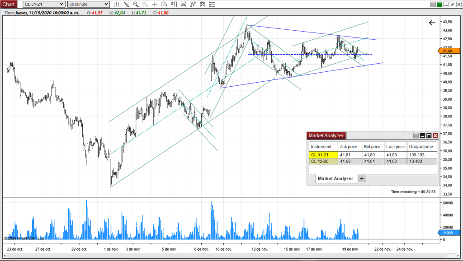Open the strategies icon in toolbar

click(193, 4)
